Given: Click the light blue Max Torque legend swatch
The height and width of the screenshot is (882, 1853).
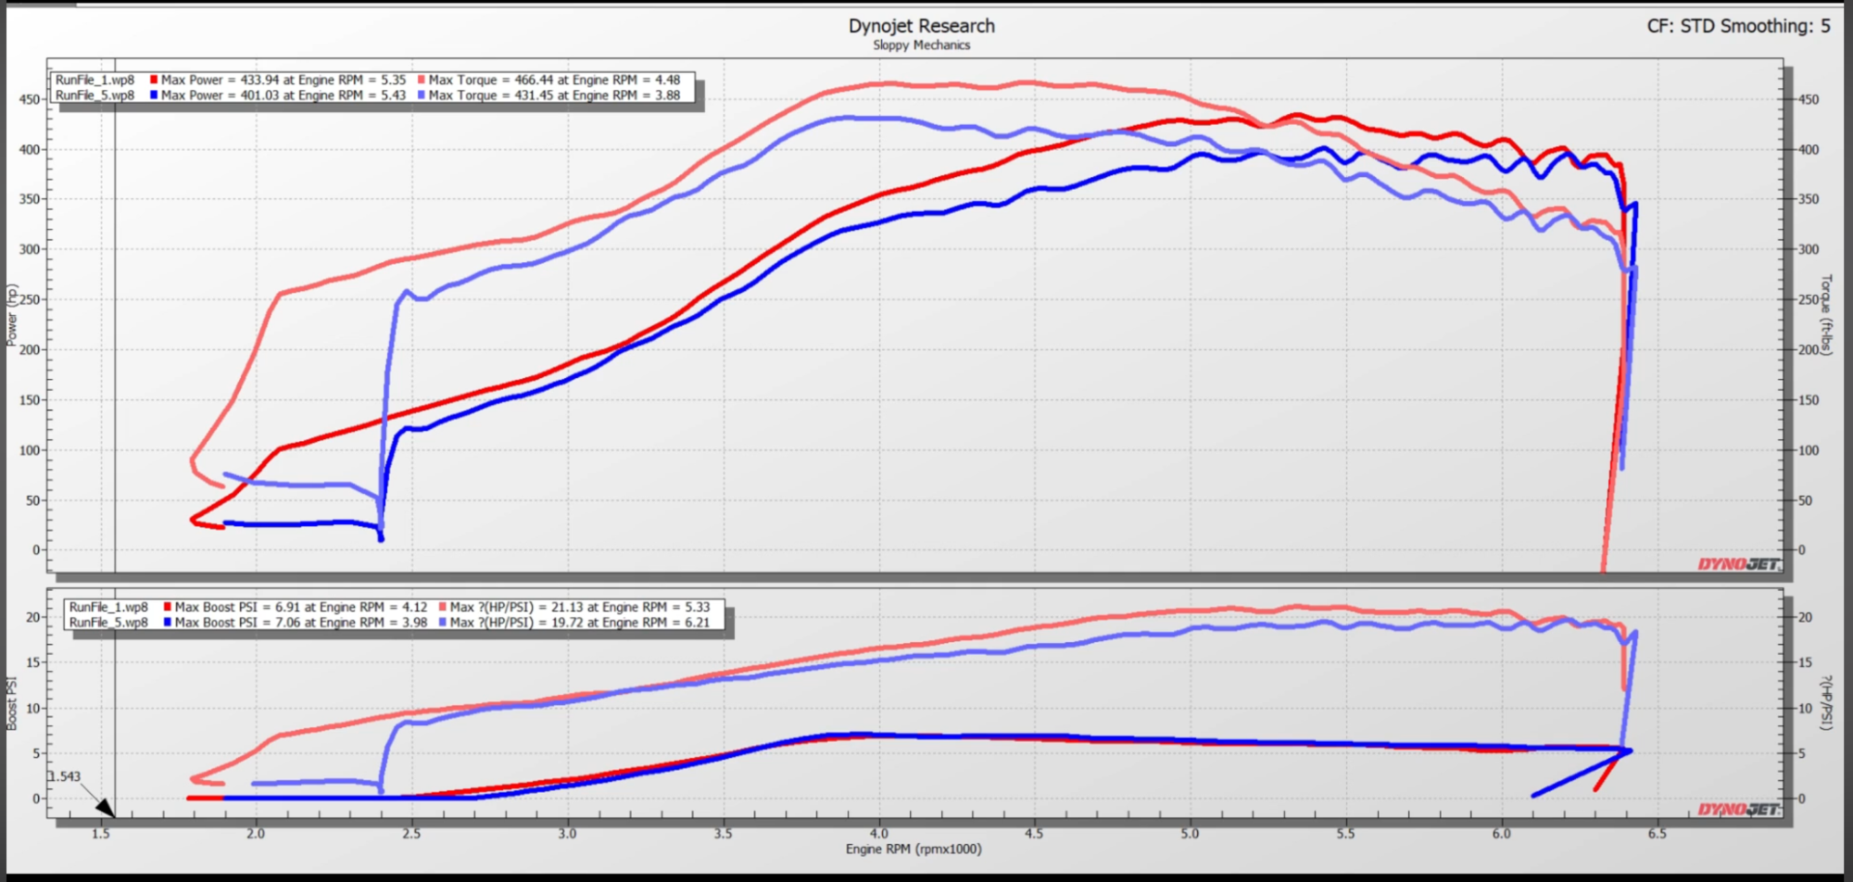Looking at the screenshot, I should point(422,95).
